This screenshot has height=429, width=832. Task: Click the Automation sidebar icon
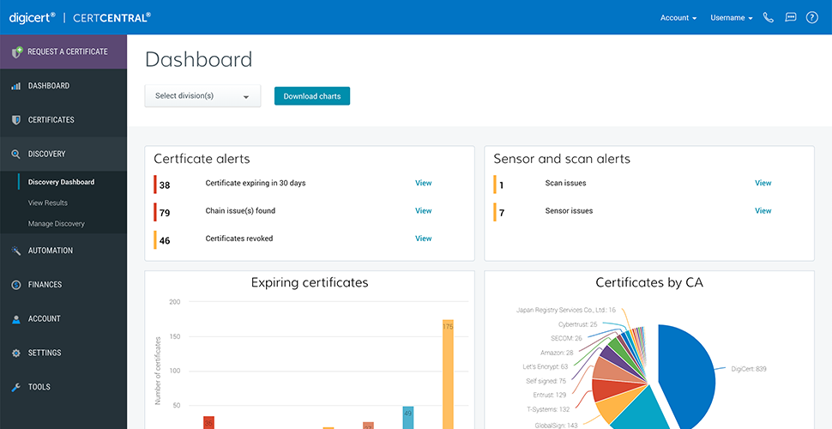tap(15, 251)
